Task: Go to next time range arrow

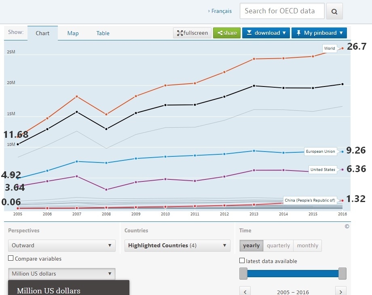Action: pos(341,291)
